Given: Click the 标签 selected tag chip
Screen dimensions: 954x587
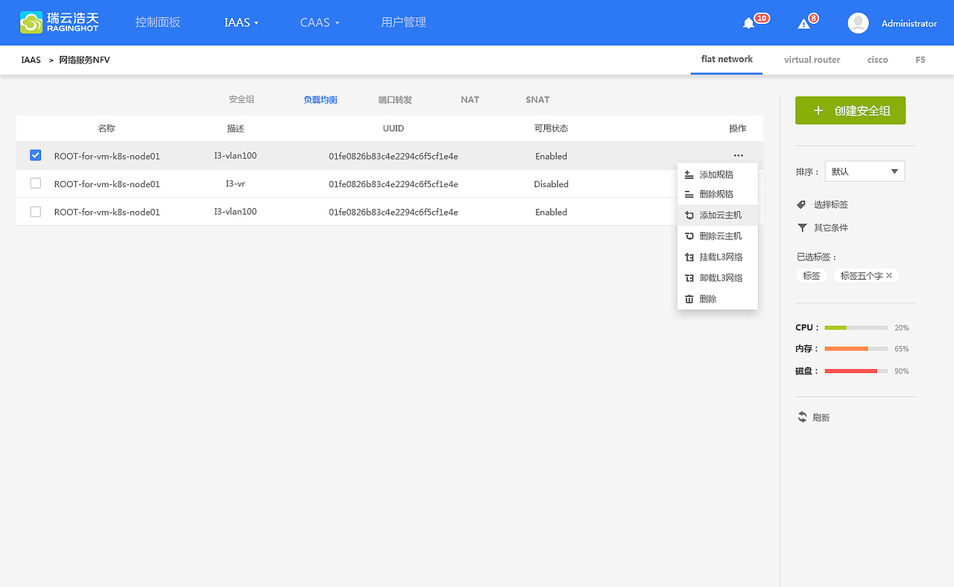Looking at the screenshot, I should tap(811, 275).
